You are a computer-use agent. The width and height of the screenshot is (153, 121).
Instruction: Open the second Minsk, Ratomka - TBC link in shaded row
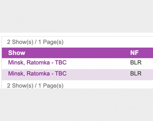[37, 74]
